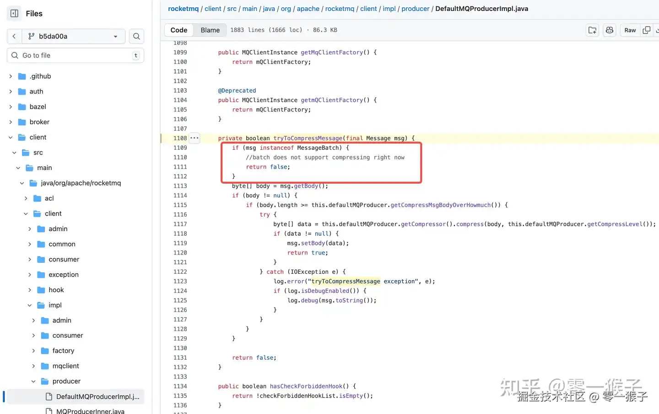Collapse the java/org/apache/rocketmq chevron
Image resolution: width=659 pixels, height=414 pixels.
(x=22, y=183)
